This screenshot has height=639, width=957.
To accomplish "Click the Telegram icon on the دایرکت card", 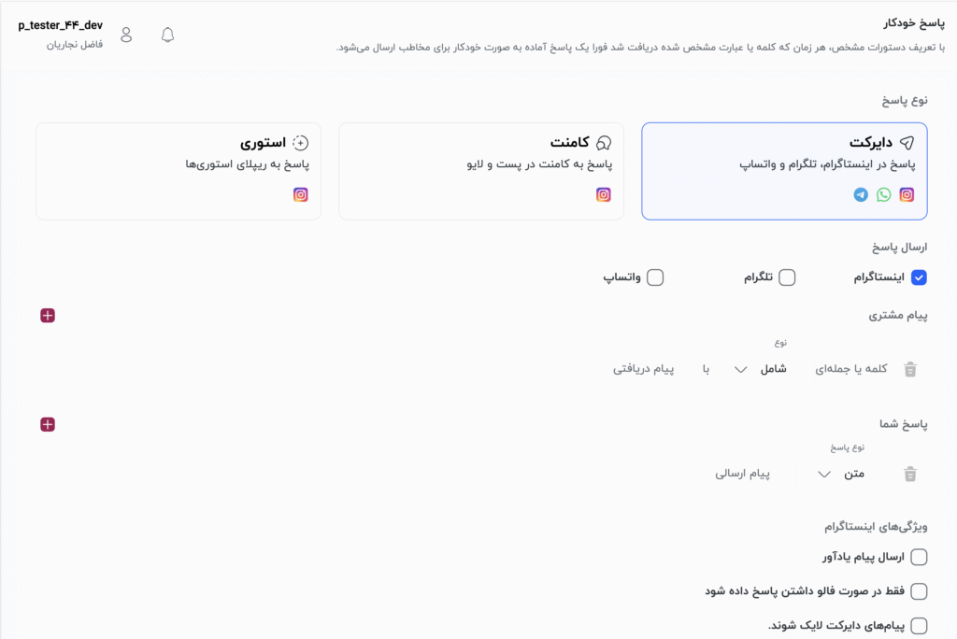I will (x=860, y=195).
